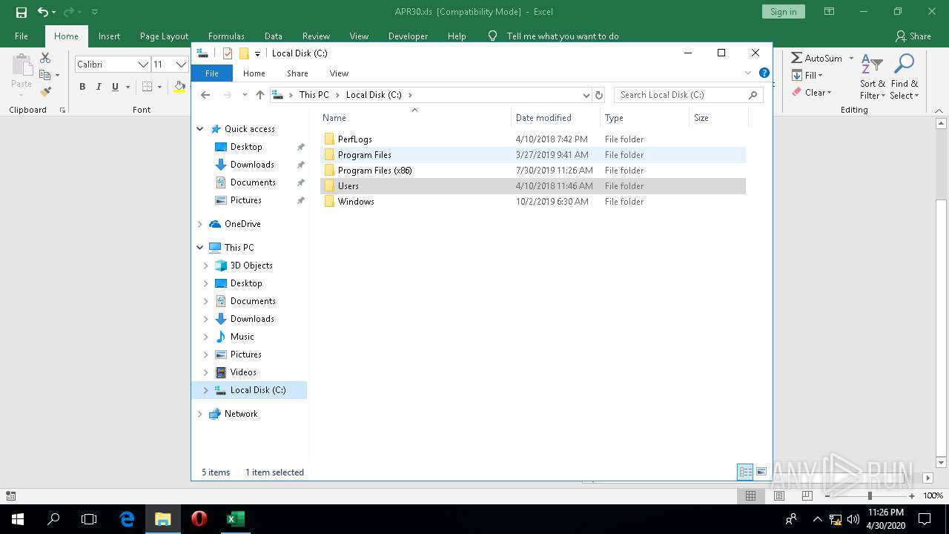Open Excel's Developer tab
949x534 pixels.
tap(408, 36)
